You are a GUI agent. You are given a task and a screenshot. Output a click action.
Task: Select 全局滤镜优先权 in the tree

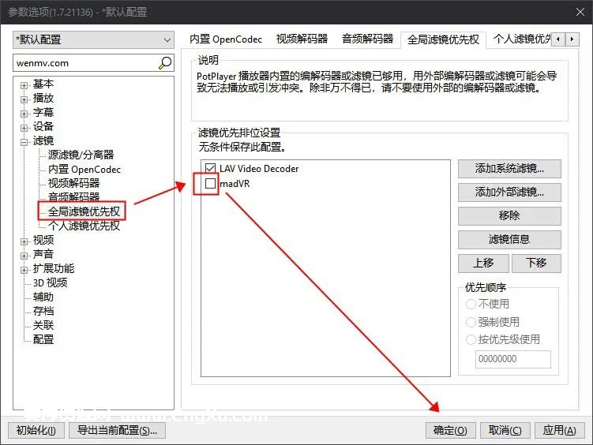[x=84, y=211]
